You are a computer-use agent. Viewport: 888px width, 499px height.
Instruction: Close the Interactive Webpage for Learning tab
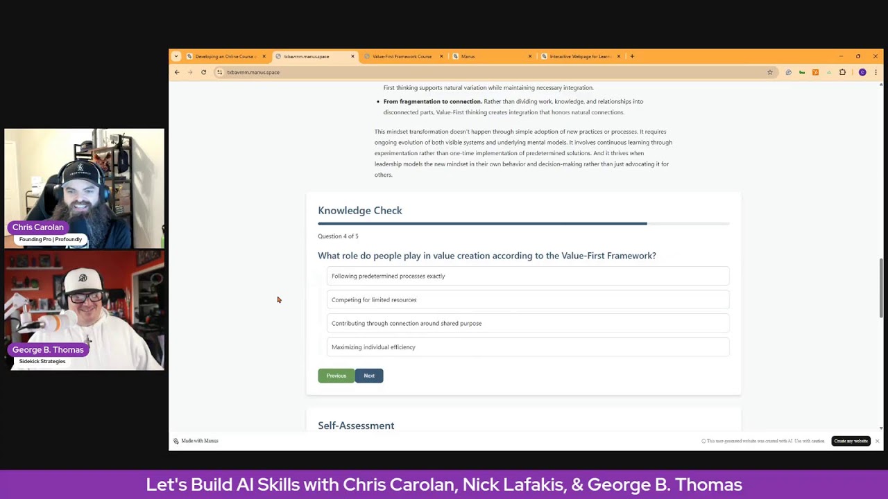(619, 56)
